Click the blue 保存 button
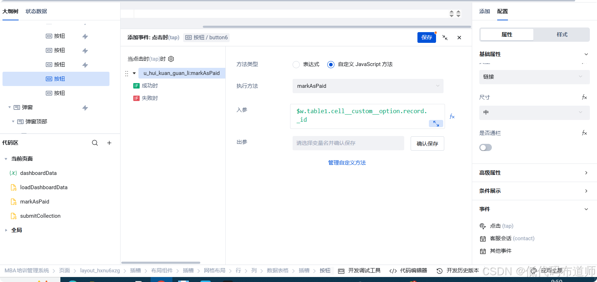 point(427,37)
